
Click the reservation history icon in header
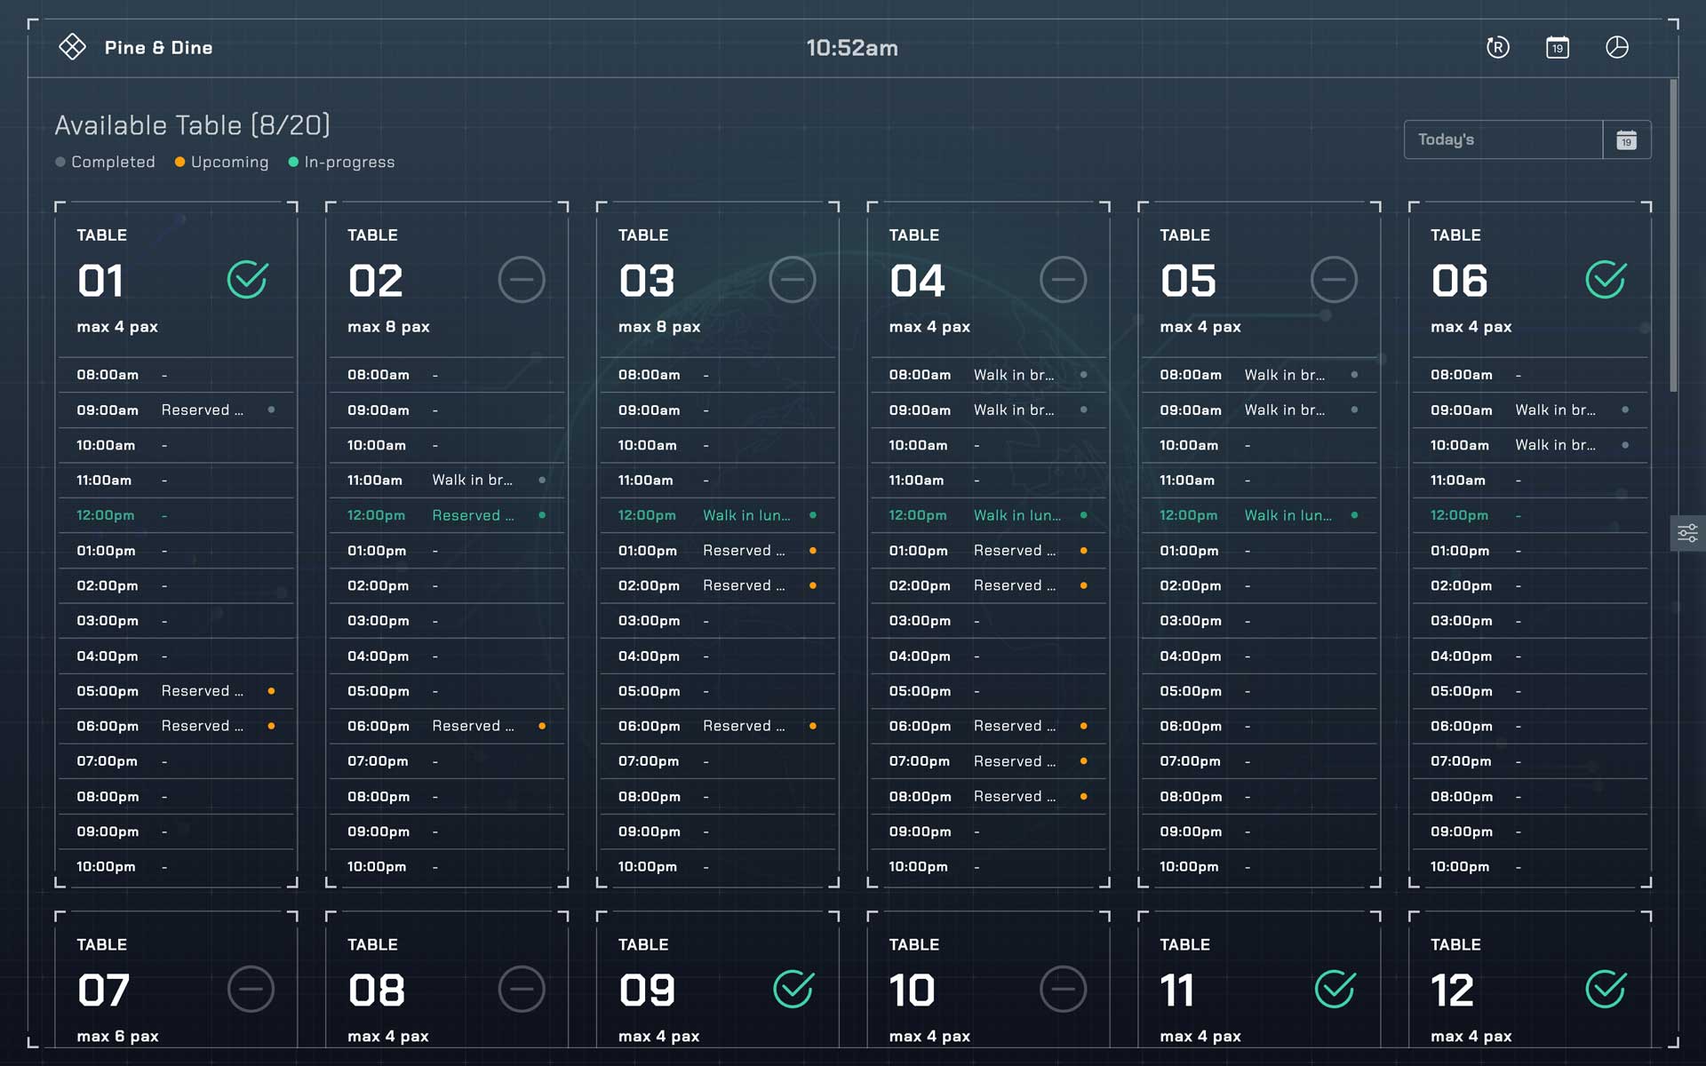(x=1498, y=47)
